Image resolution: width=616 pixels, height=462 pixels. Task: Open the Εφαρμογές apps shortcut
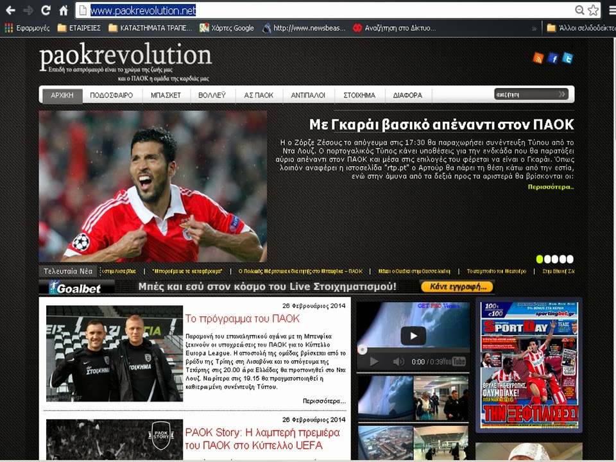pyautogui.click(x=27, y=28)
